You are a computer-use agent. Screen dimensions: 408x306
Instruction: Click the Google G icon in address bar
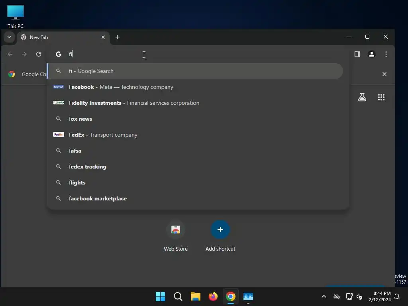point(59,54)
